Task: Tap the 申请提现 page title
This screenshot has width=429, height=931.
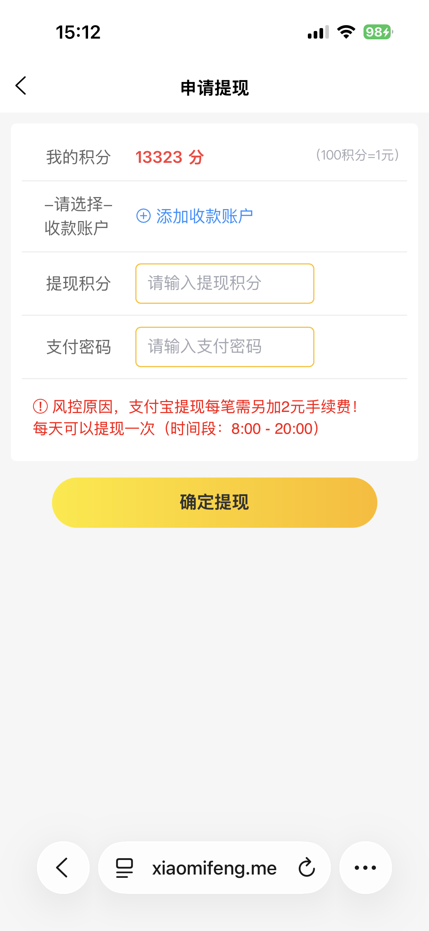Action: pyautogui.click(x=214, y=88)
